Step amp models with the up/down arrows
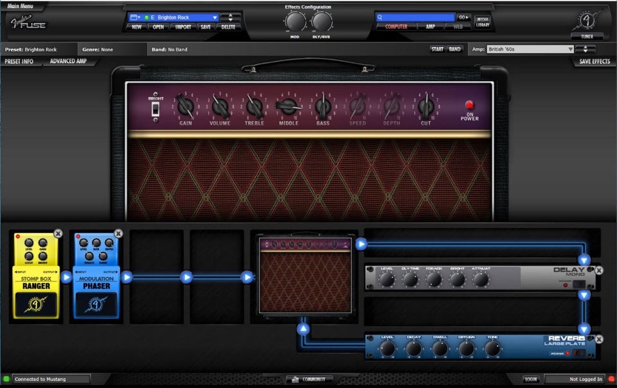Image resolution: width=617 pixels, height=388 pixels. tap(585, 49)
